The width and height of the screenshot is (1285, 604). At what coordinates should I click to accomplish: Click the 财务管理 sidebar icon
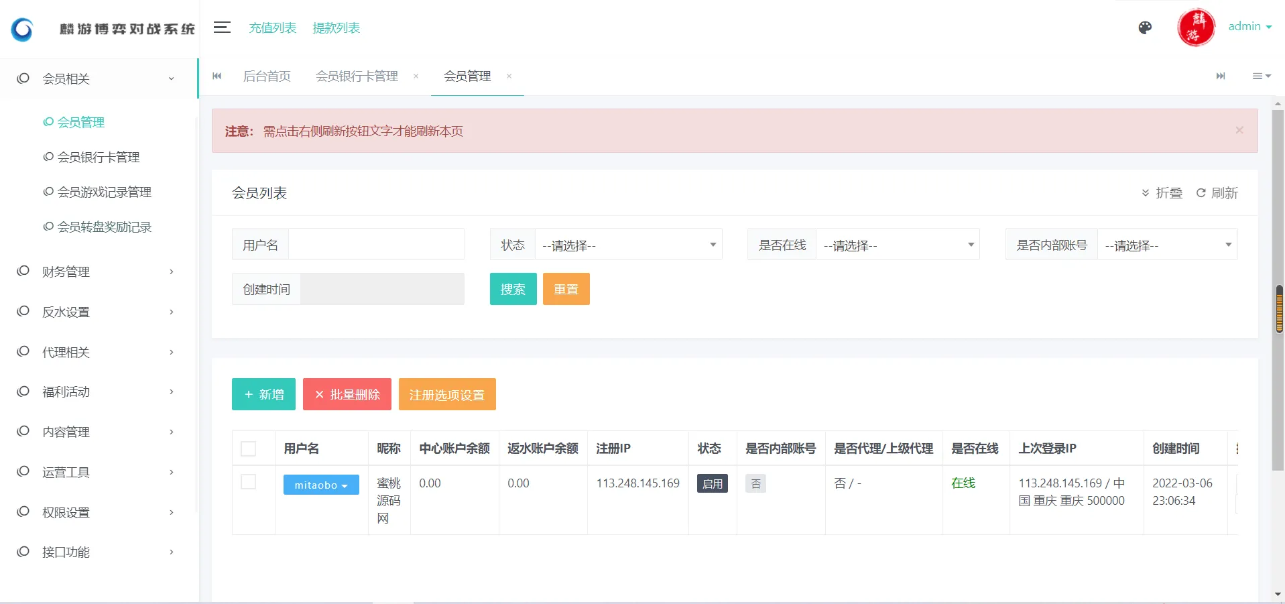click(23, 271)
